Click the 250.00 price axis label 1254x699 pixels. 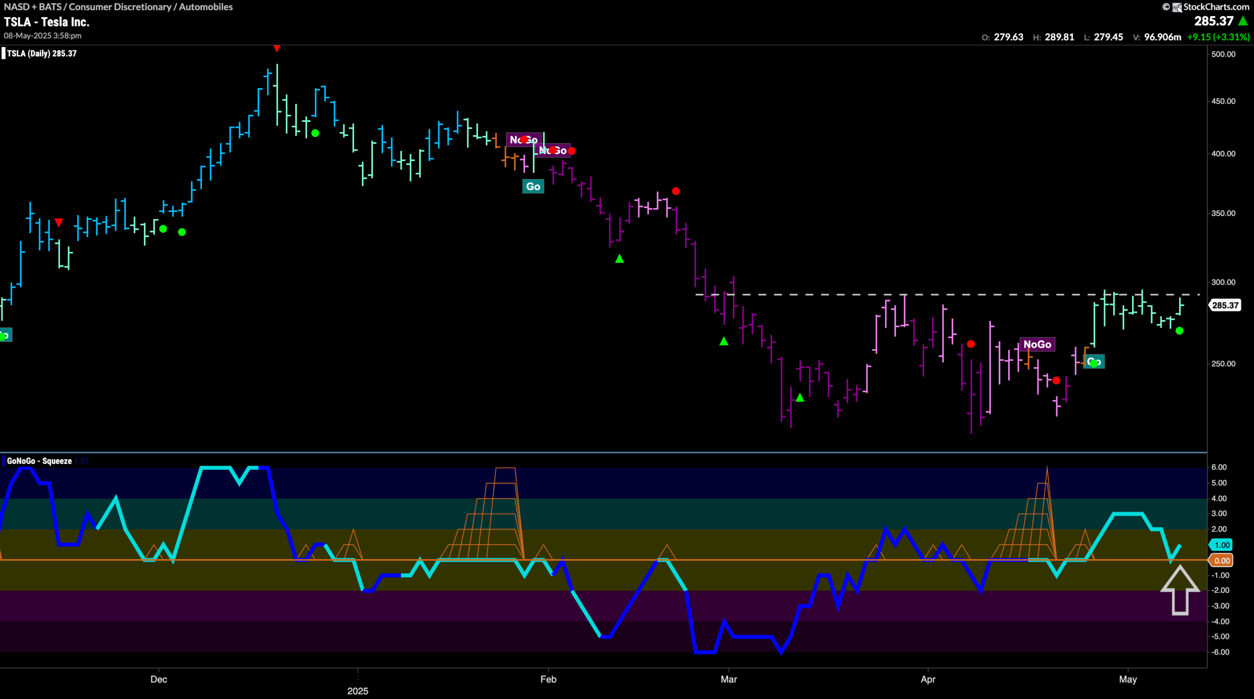[1223, 364]
